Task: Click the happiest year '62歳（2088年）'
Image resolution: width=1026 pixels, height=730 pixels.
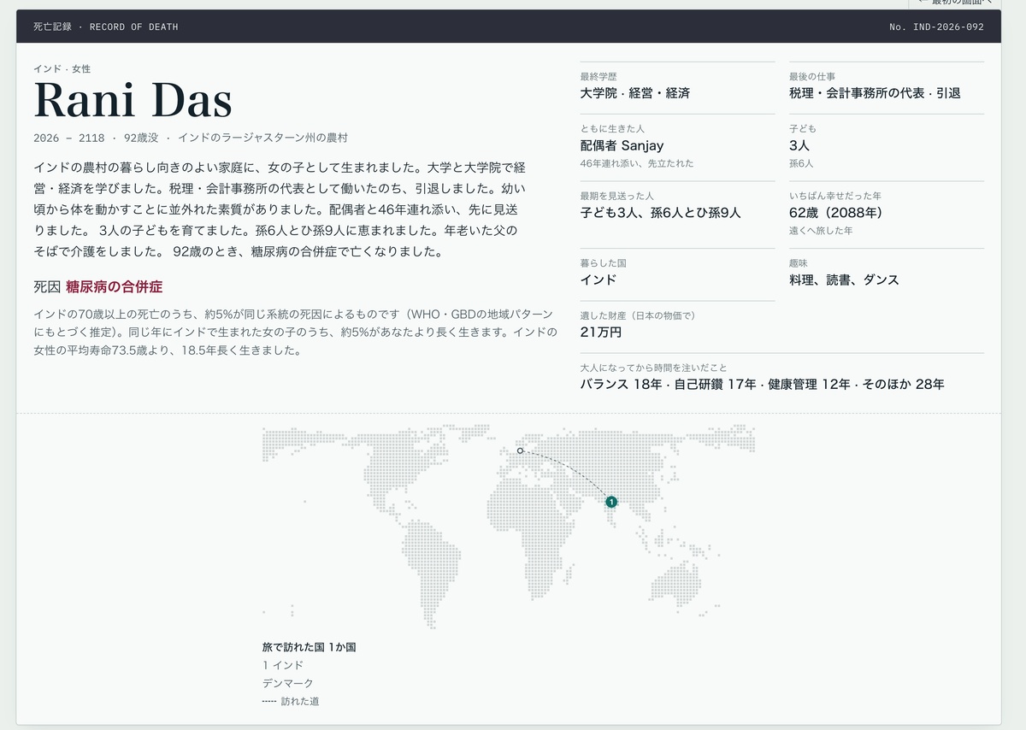Action: coord(839,213)
